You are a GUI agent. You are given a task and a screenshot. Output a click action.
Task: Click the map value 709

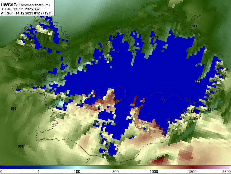[108, 44]
